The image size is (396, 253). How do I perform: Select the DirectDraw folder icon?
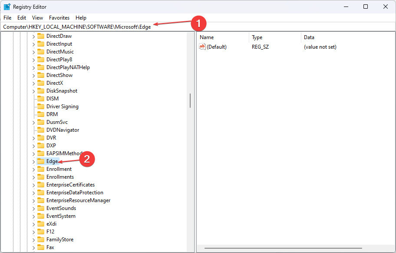pyautogui.click(x=41, y=36)
